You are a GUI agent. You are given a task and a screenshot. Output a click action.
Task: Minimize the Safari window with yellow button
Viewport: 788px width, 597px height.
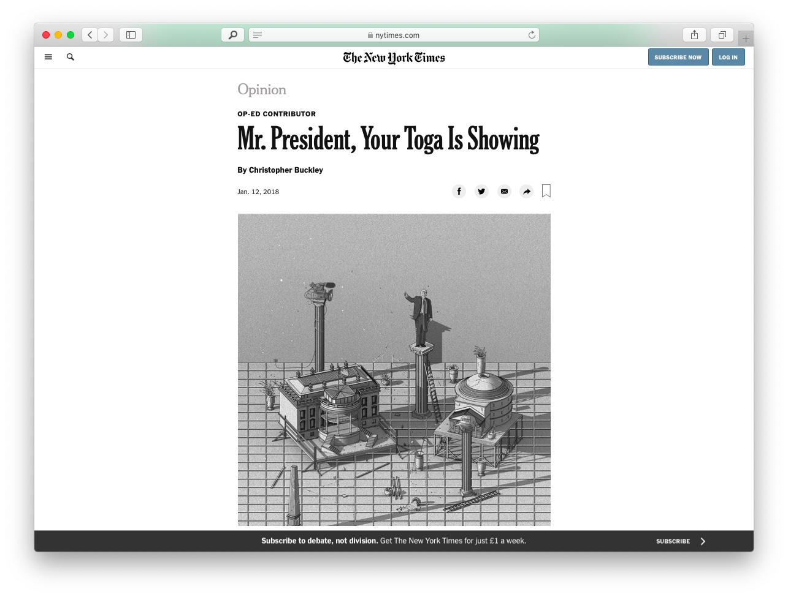pyautogui.click(x=58, y=35)
